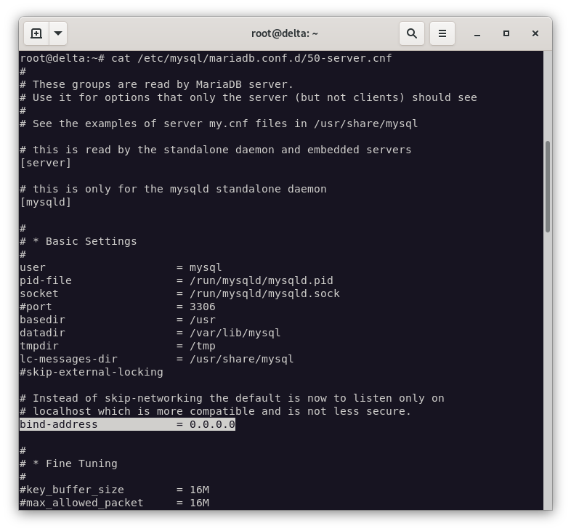Click the 0.0.0.0 bind-address value
571x531 pixels.
(212, 424)
